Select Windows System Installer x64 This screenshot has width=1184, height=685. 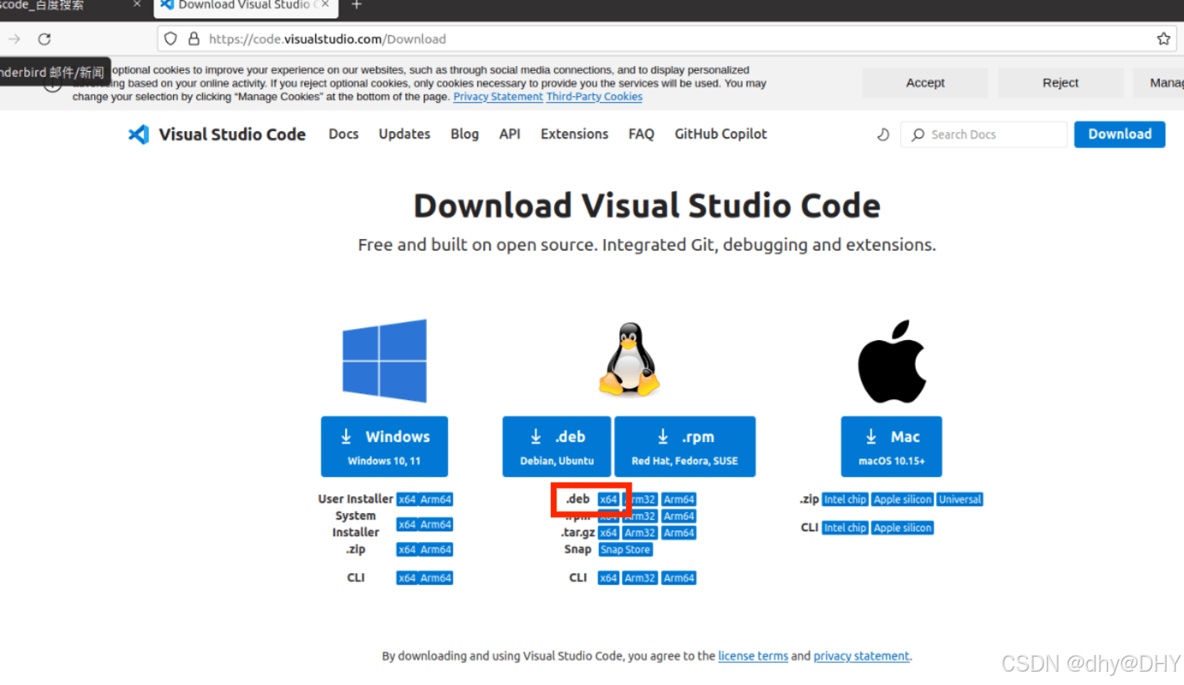tap(407, 525)
